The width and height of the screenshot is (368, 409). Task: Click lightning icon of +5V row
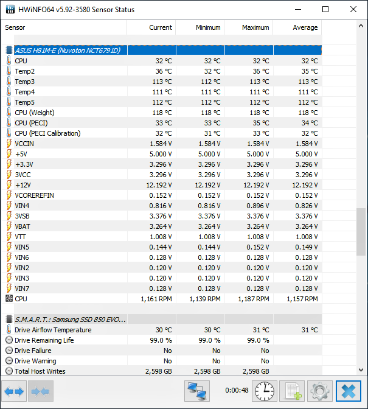[x=9, y=154]
